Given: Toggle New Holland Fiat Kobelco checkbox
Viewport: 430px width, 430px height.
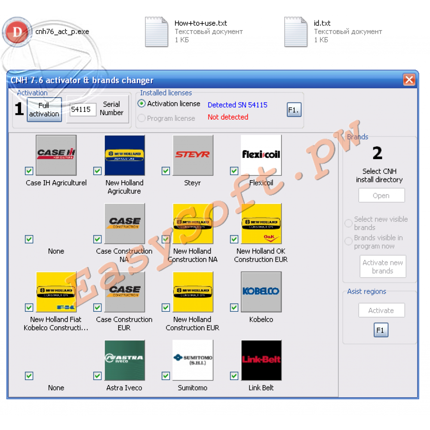Looking at the screenshot, I should click(29, 307).
